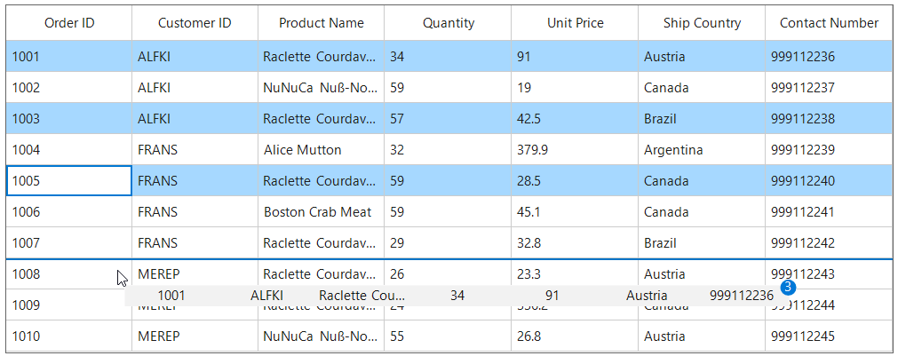Click the Customer ID column header

pyautogui.click(x=195, y=23)
